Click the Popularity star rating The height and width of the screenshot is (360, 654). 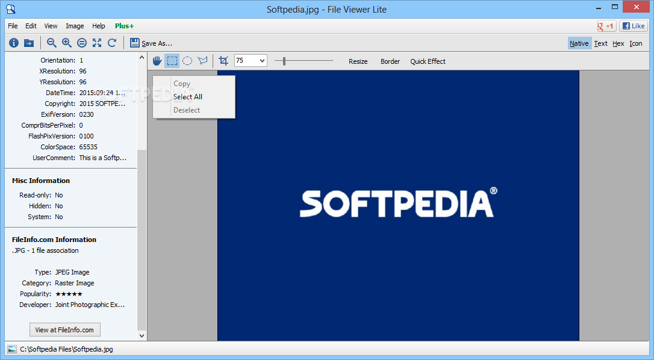pyautogui.click(x=69, y=294)
